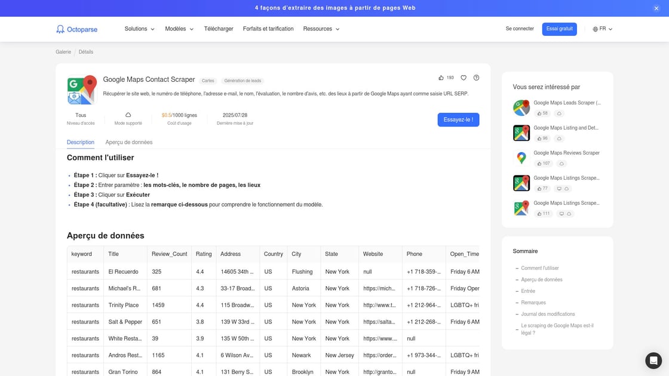
Task: Open Forfaits et tarification
Action: point(268,29)
